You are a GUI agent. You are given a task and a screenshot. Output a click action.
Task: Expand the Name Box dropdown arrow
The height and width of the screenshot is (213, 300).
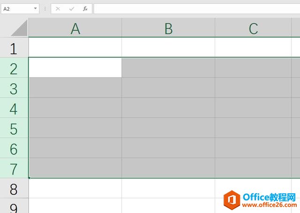[36, 9]
